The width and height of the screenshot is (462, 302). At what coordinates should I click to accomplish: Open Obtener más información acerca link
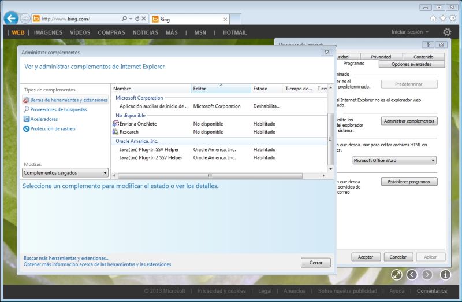(97, 264)
